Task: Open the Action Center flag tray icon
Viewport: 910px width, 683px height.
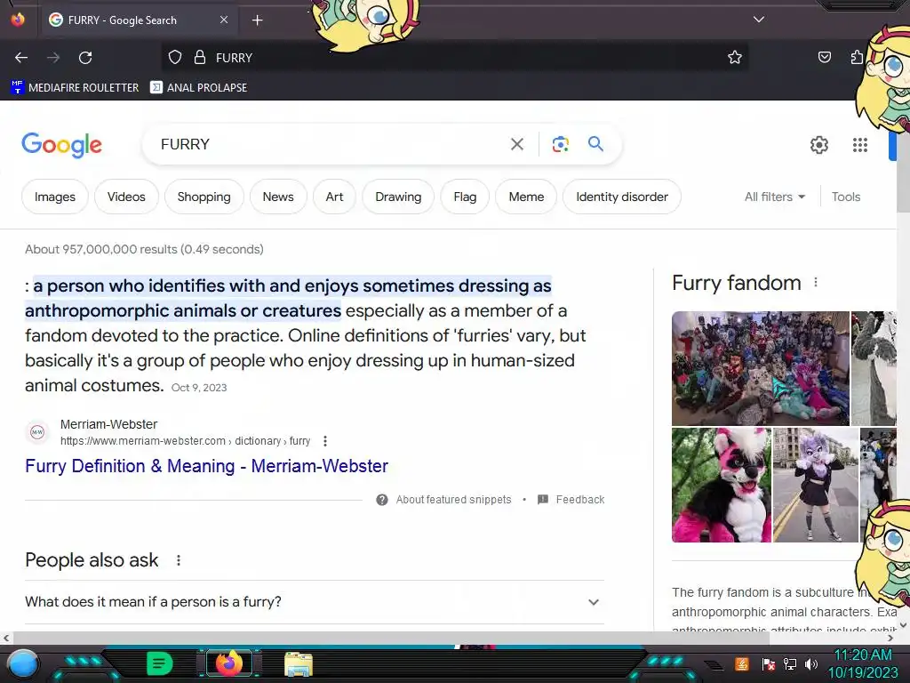Action: tap(769, 663)
